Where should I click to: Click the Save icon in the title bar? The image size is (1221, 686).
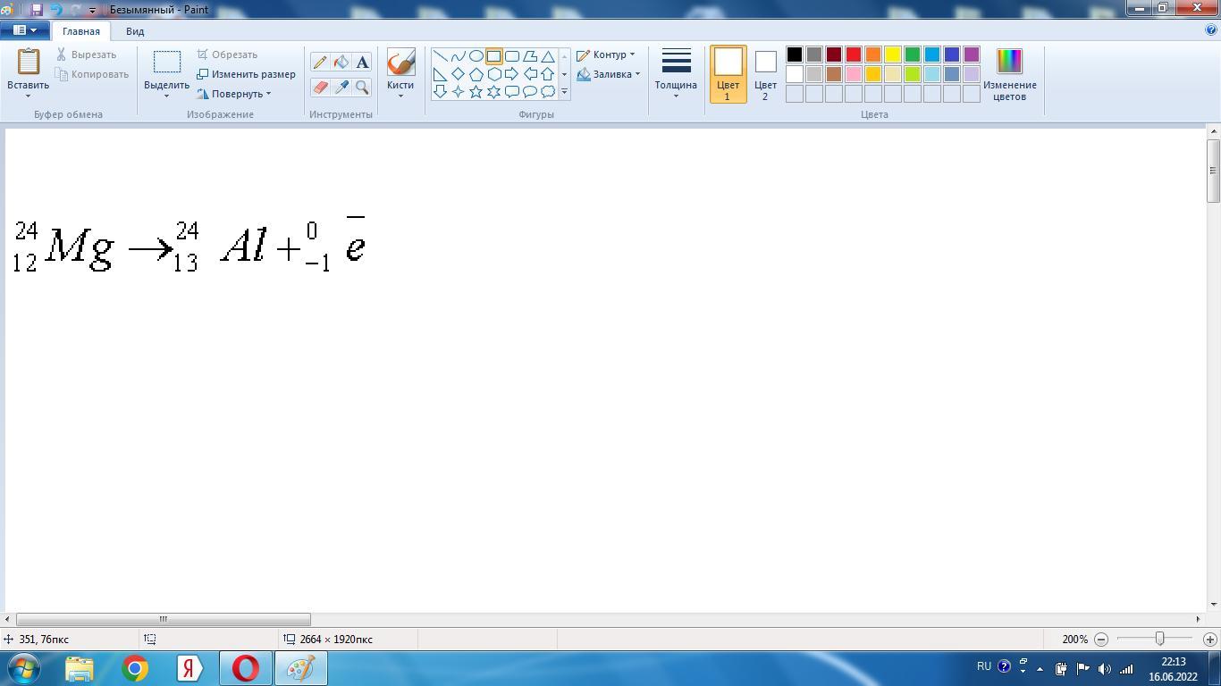(37, 10)
